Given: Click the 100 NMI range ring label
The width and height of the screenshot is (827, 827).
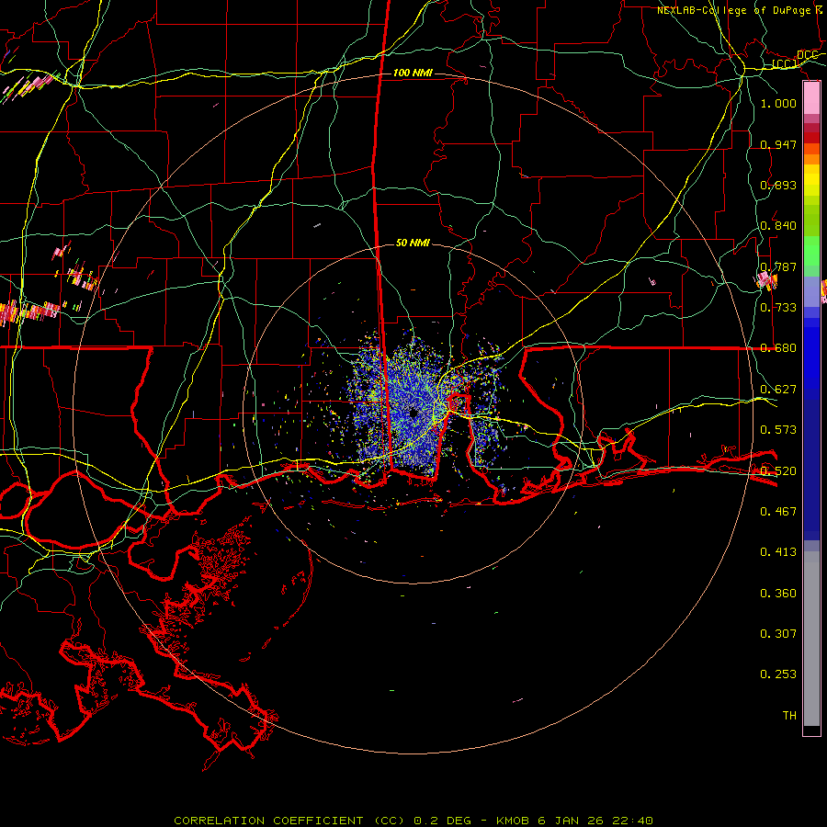Looking at the screenshot, I should click(x=413, y=73).
